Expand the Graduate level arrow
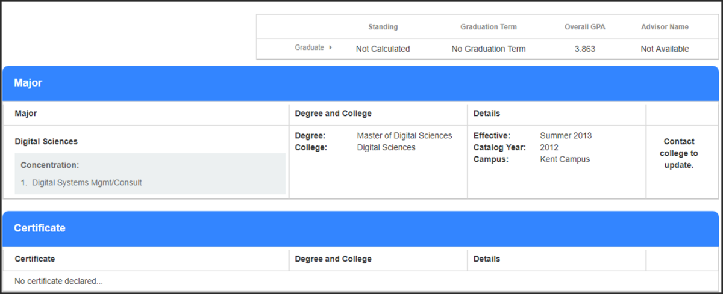 [x=330, y=47]
